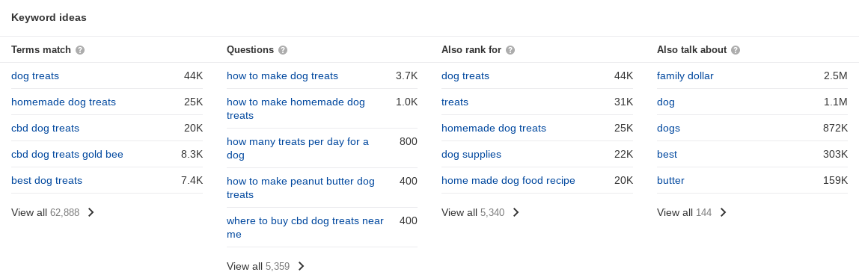Click the family dollar keyword link
This screenshot has height=278, width=859.
point(685,76)
